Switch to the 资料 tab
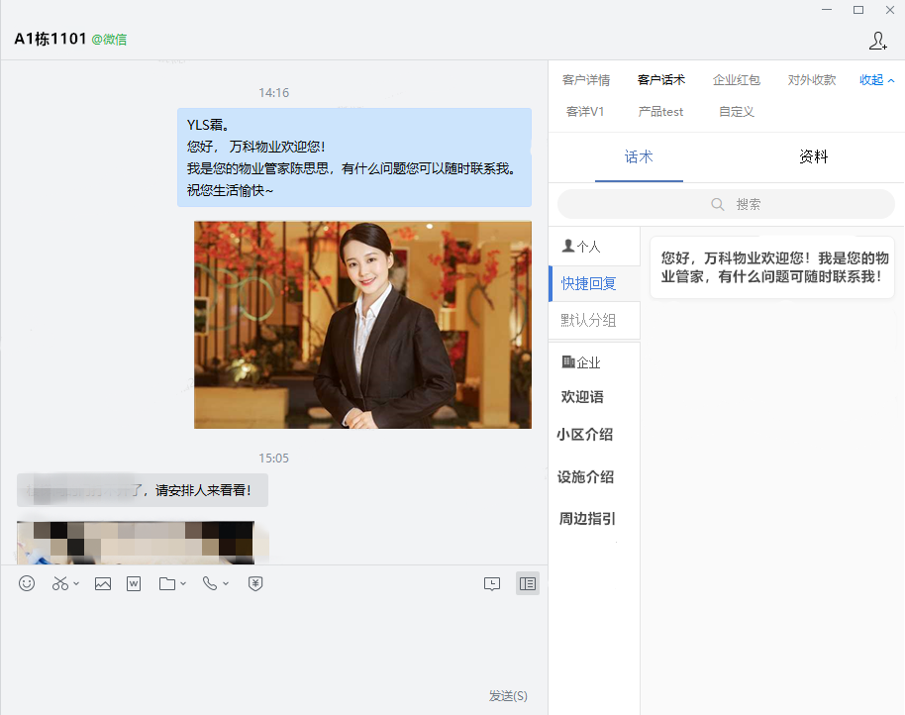This screenshot has height=715, width=905. pyautogui.click(x=813, y=156)
